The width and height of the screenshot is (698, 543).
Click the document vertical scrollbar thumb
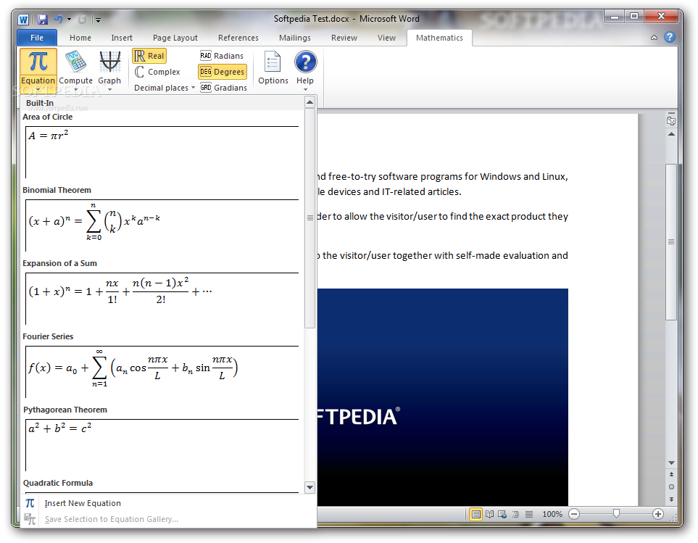click(x=671, y=241)
